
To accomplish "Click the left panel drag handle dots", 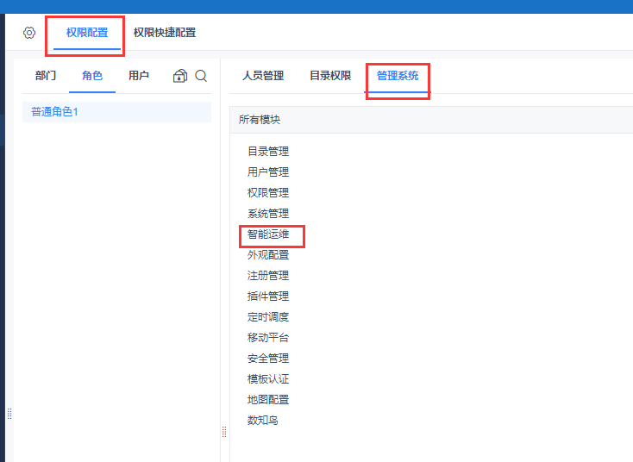I will tap(9, 414).
